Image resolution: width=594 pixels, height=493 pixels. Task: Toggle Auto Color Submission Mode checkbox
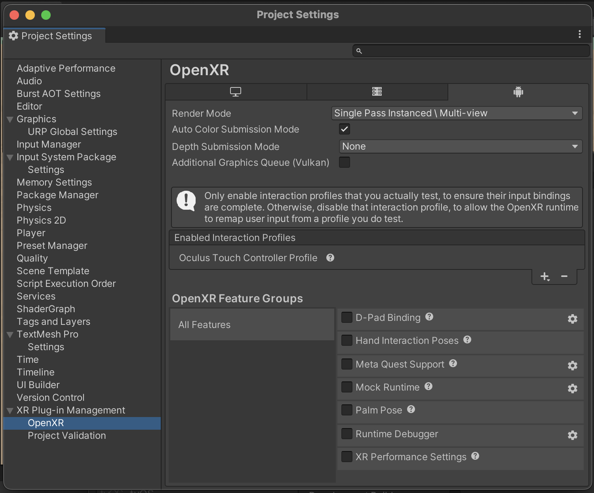(x=345, y=129)
